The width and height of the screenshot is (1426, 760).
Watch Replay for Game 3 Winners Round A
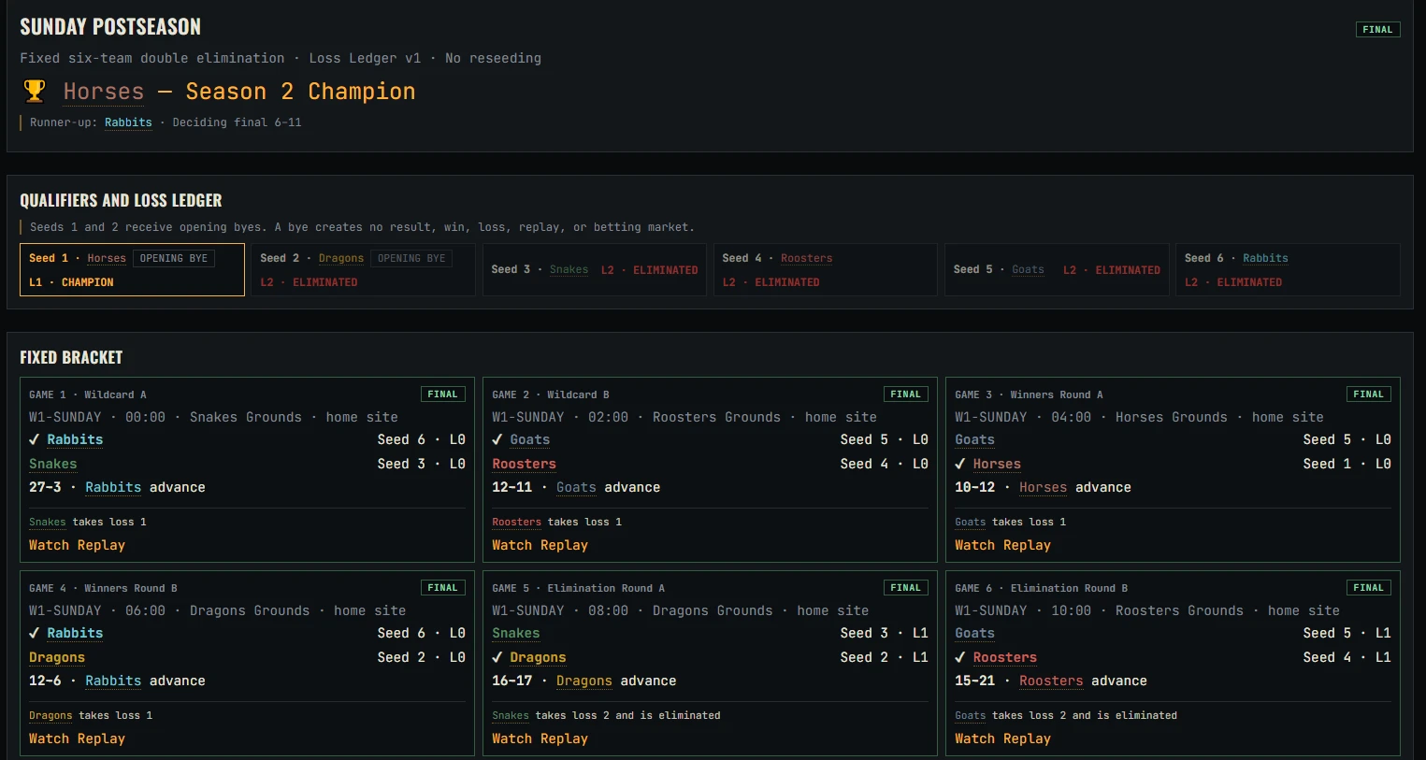(1002, 545)
